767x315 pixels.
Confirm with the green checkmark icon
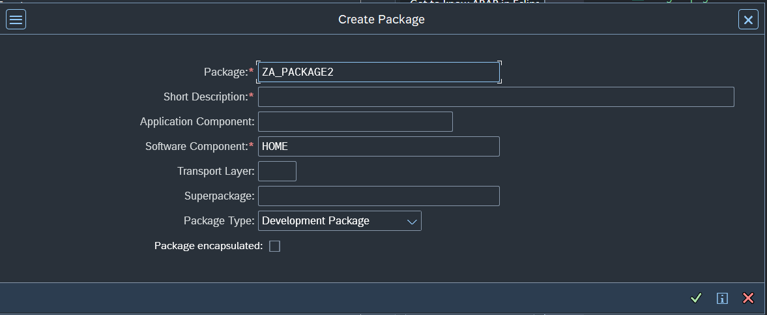click(696, 298)
